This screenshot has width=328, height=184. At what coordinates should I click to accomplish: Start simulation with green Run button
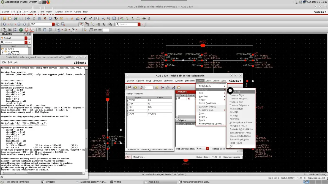pyautogui.click(x=21, y=30)
